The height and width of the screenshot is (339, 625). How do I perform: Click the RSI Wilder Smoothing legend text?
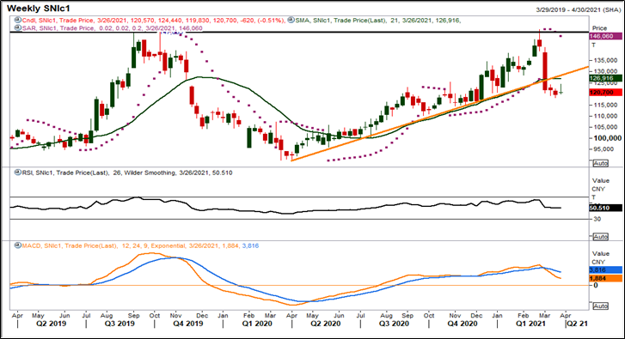pyautogui.click(x=127, y=173)
